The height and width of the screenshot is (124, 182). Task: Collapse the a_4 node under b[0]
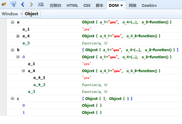[23, 71]
